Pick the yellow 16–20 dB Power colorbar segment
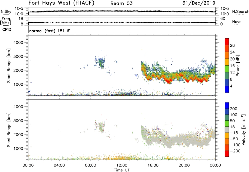 click(227, 62)
